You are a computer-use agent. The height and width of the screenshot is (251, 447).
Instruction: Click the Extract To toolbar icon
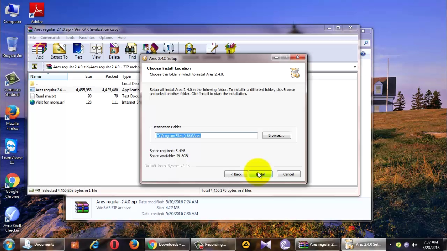pyautogui.click(x=59, y=51)
